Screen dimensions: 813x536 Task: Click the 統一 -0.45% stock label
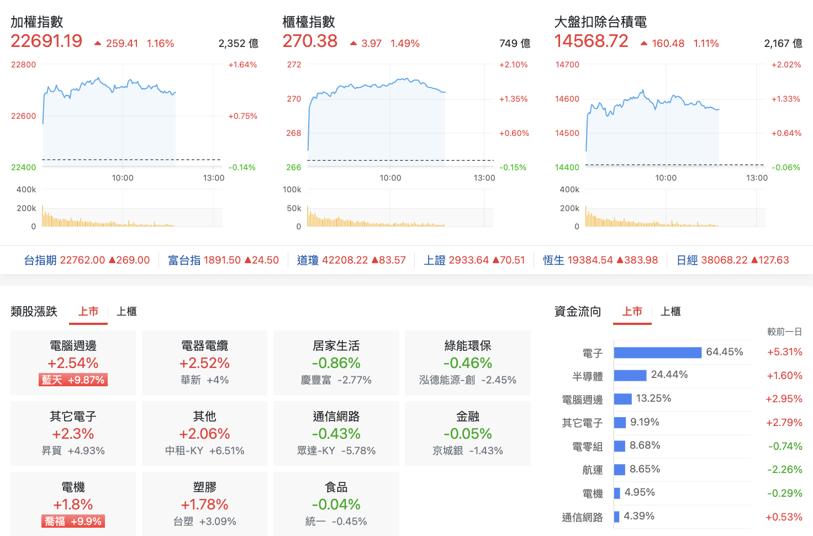[x=336, y=522]
